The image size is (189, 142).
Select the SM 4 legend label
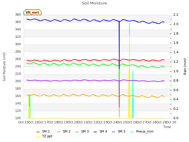coord(103,131)
